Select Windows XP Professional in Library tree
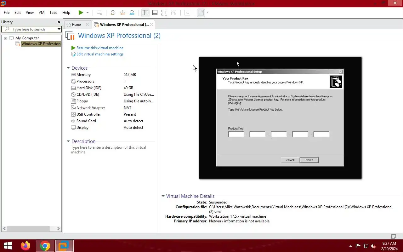Screen dimensions: 403x252 pyautogui.click(x=41, y=44)
